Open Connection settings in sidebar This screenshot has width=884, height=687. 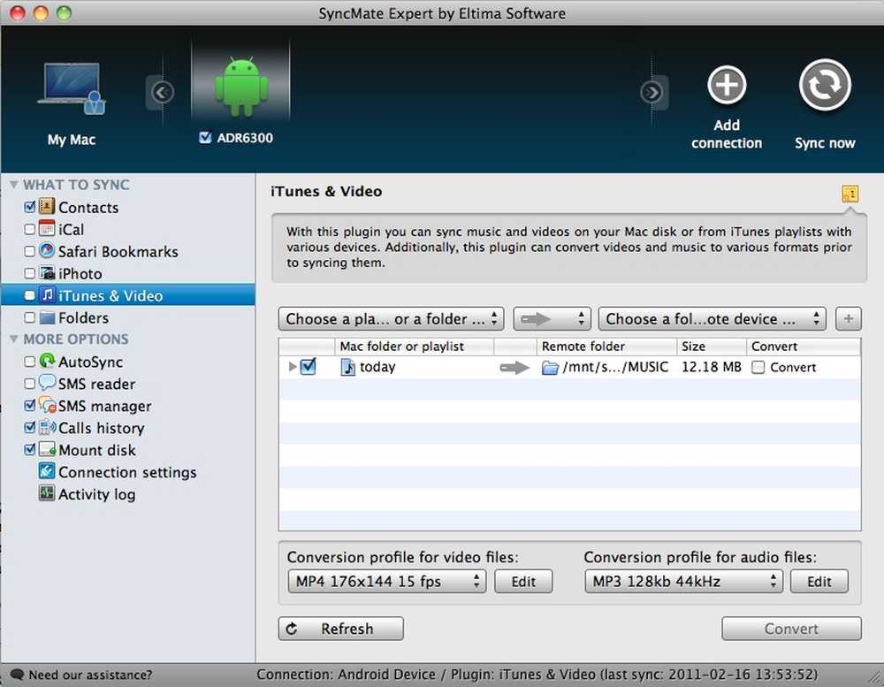[127, 472]
